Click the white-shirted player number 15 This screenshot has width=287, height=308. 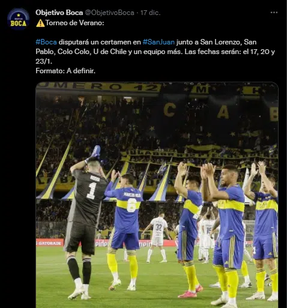[x=207, y=236]
